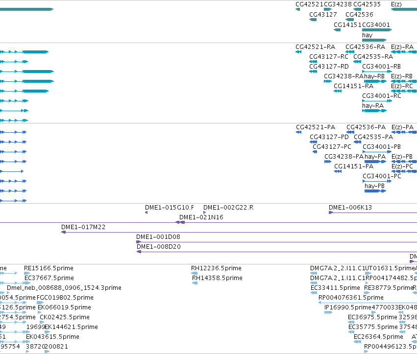Select BAC clone label DME1-017M22
Image resolution: width=417 pixels, height=354 pixels.
pos(83,227)
